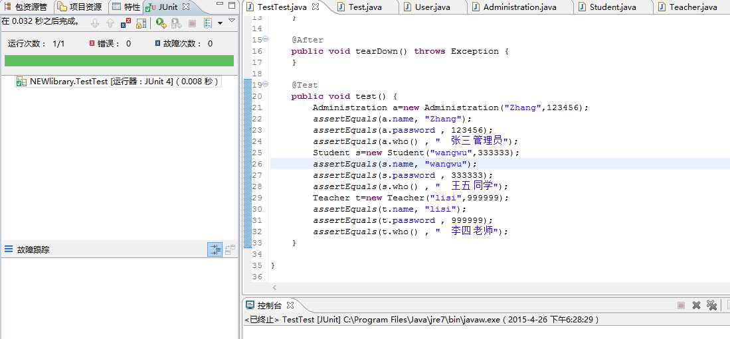The height and width of the screenshot is (339, 730).
Task: Click the 在 0.032 秒之后完成 status text
Action: [x=41, y=21]
